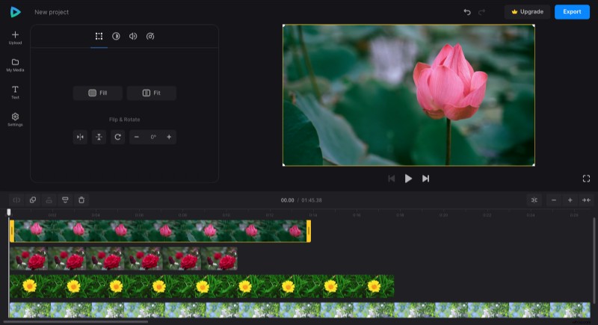Viewport: 598px width, 325px height.
Task: Skip to previous clip
Action: click(x=391, y=179)
